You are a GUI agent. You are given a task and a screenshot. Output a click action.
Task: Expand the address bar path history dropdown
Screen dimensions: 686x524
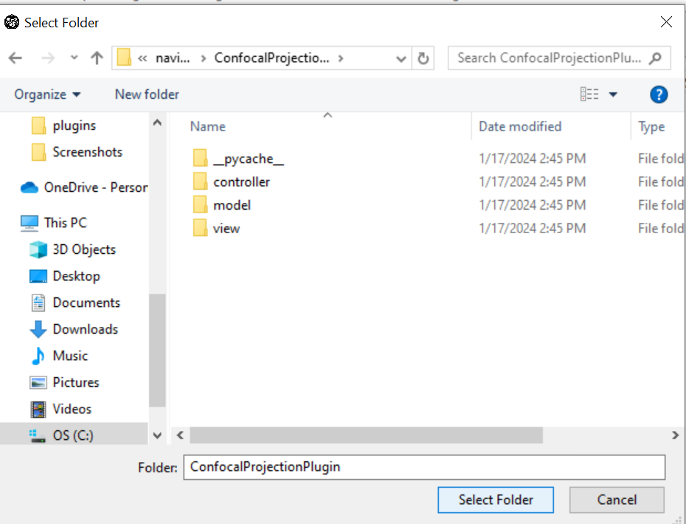pos(401,58)
